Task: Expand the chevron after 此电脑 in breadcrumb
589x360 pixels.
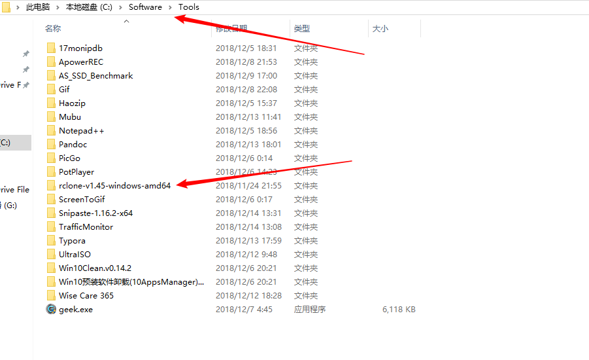Action: click(58, 7)
